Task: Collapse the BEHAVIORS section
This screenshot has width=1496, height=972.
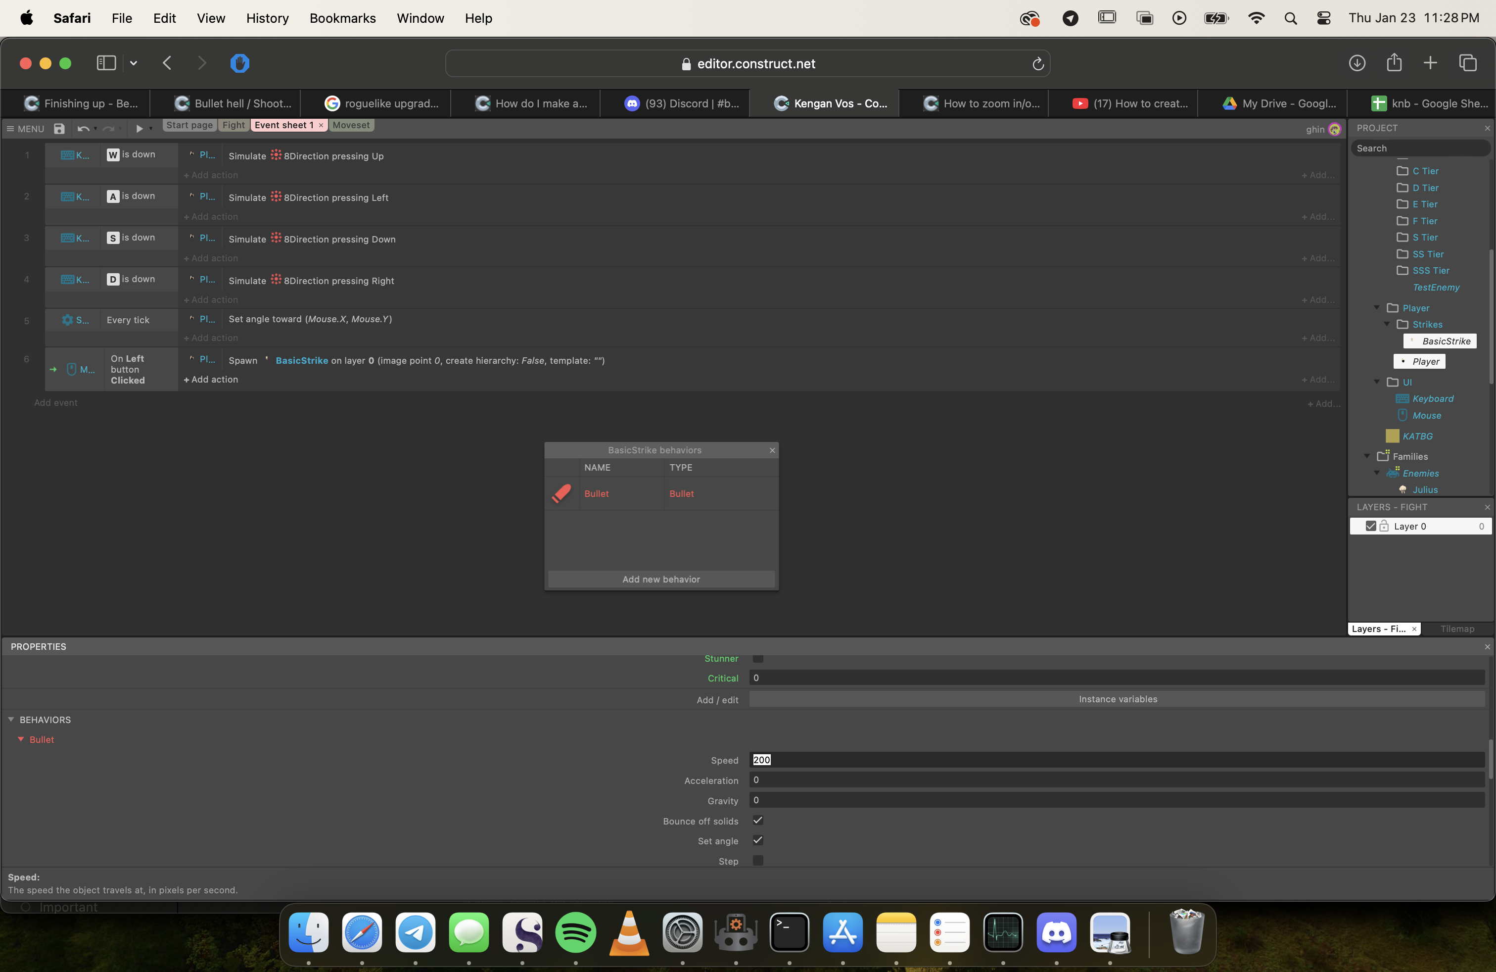Action: pos(11,719)
